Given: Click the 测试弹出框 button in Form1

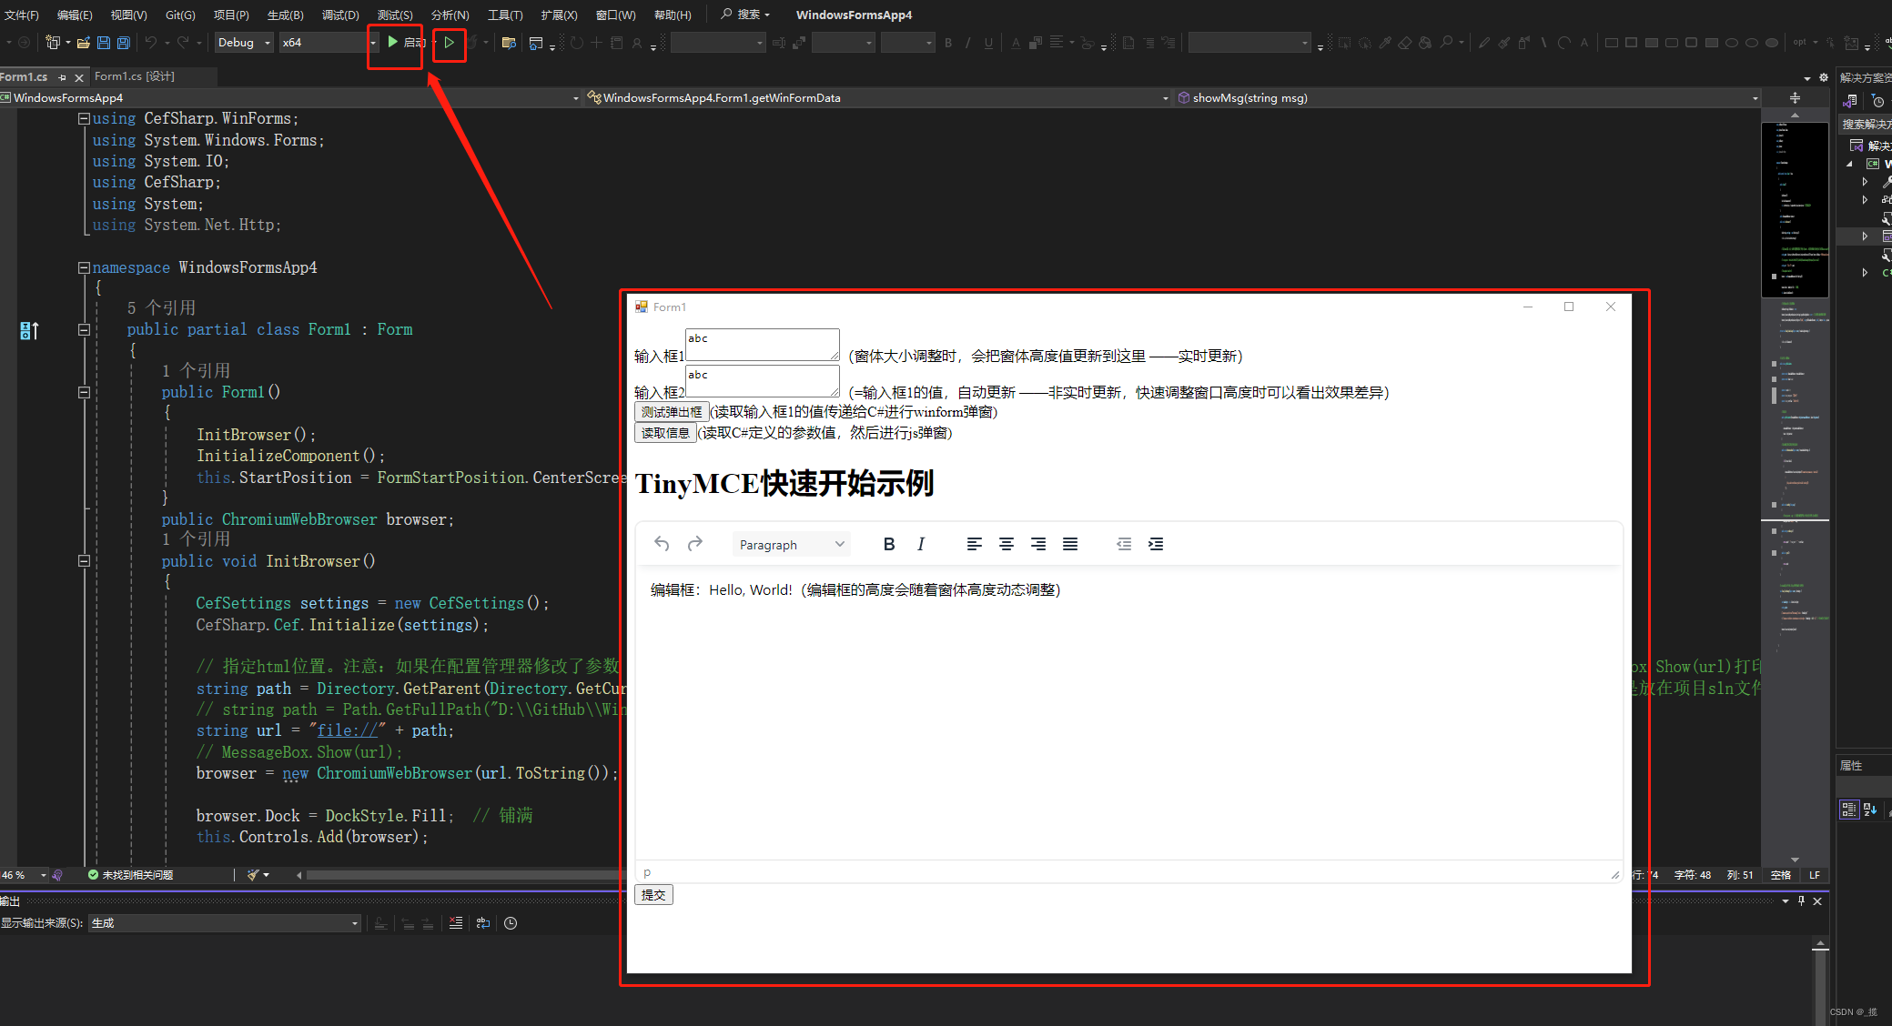Looking at the screenshot, I should [x=672, y=411].
